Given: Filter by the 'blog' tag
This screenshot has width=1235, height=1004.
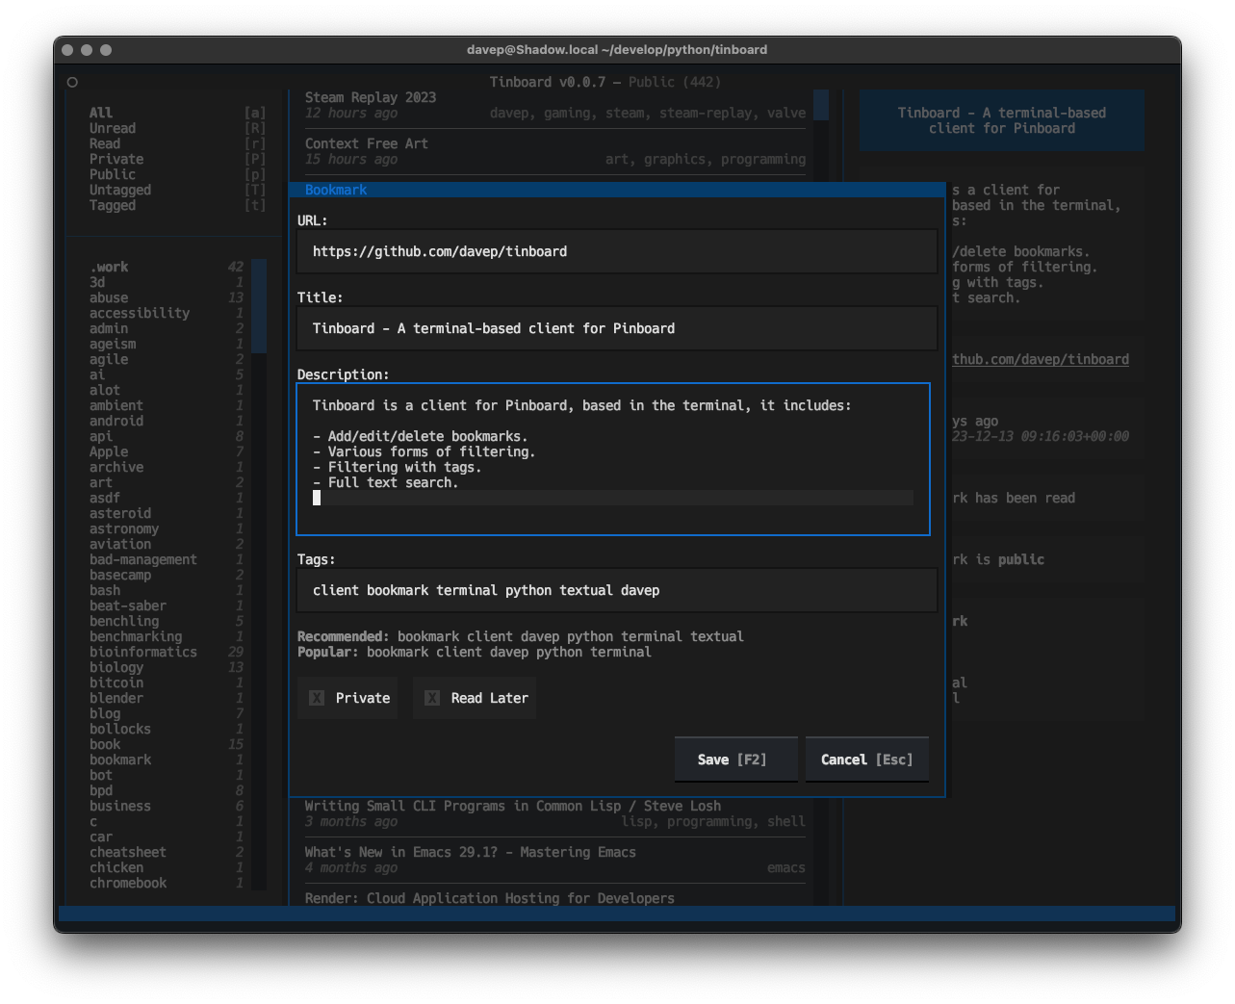Looking at the screenshot, I should pos(167,713).
